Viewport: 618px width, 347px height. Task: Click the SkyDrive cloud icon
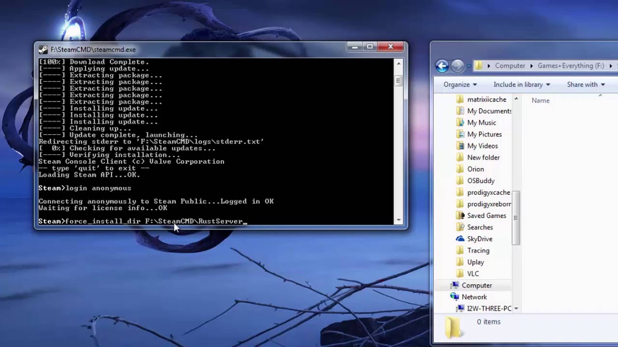460,239
